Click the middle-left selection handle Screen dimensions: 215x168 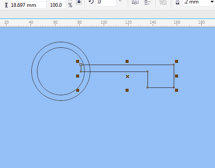pyautogui.click(x=77, y=76)
